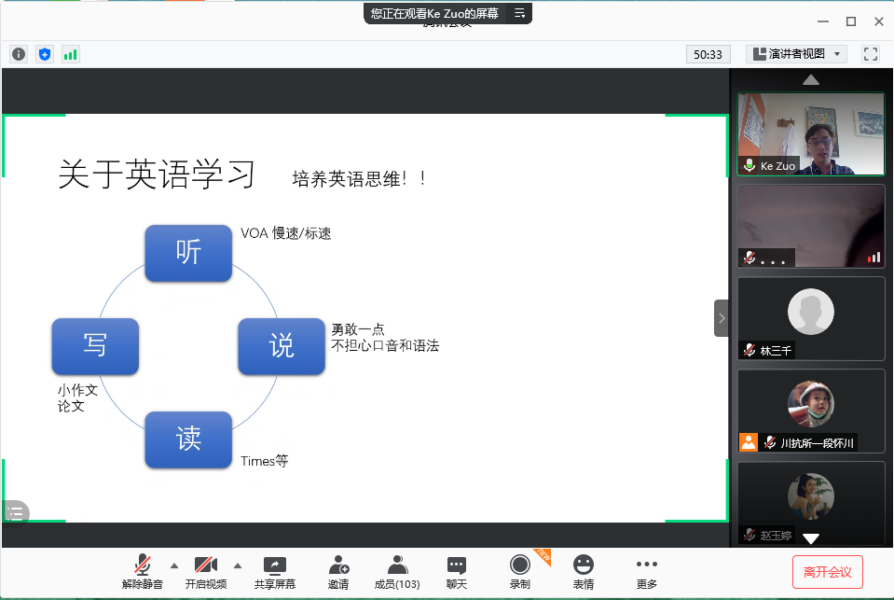This screenshot has height=600, width=894.
Task: Select Ke Zuo's video thumbnail
Action: (810, 133)
